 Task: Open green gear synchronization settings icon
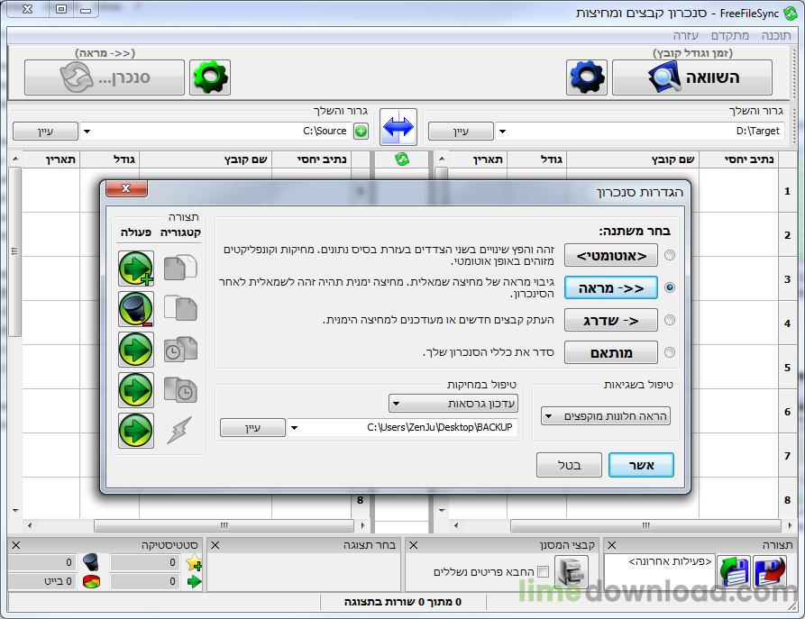pyautogui.click(x=210, y=78)
